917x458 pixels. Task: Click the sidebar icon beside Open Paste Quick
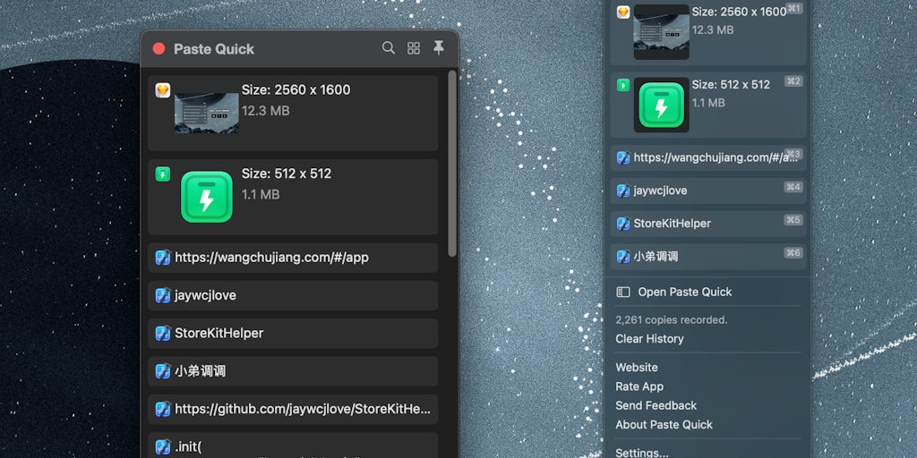click(x=623, y=293)
